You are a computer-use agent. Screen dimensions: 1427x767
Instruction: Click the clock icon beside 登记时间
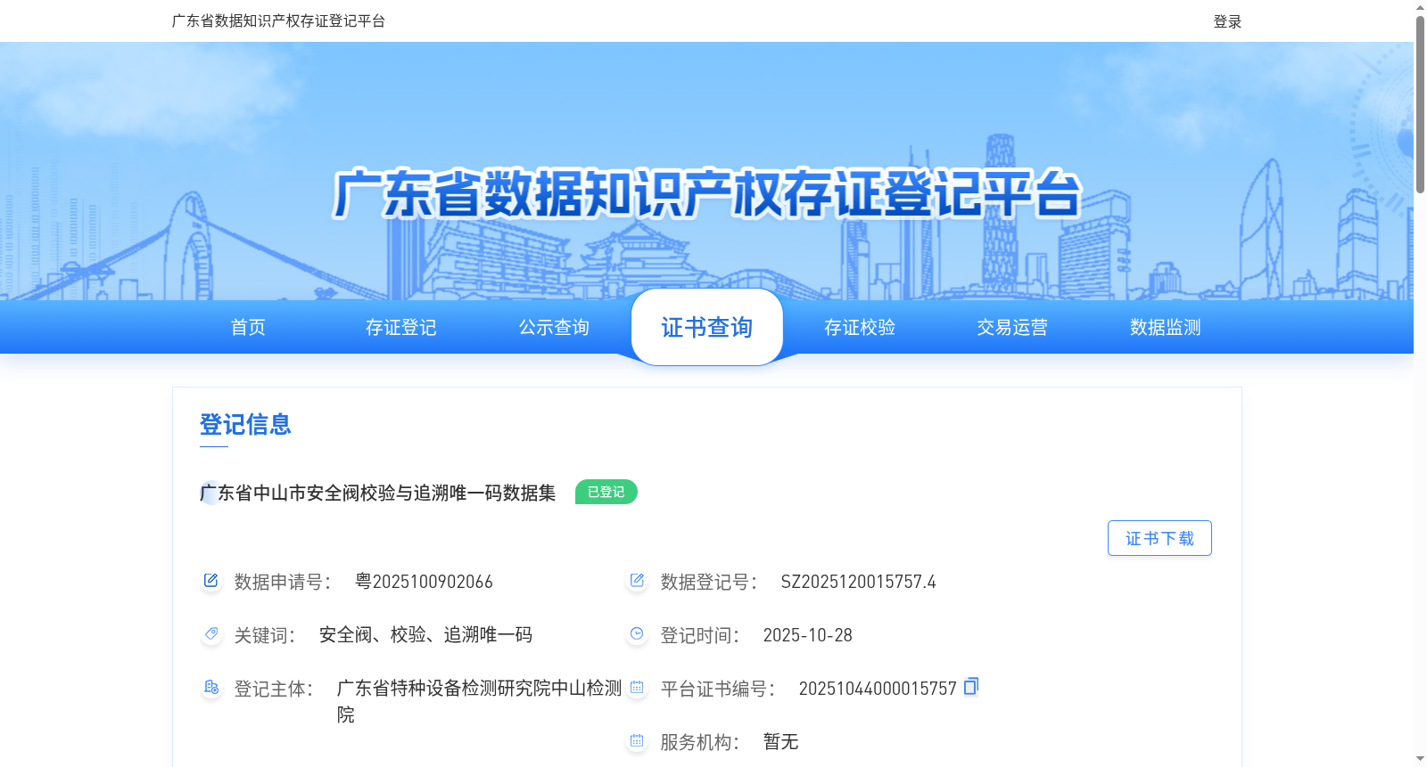click(x=637, y=634)
